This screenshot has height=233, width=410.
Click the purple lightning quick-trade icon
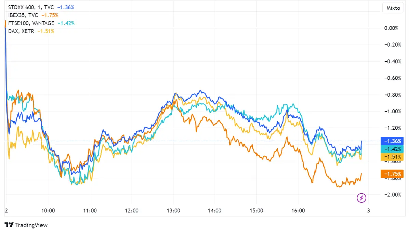tap(361, 198)
